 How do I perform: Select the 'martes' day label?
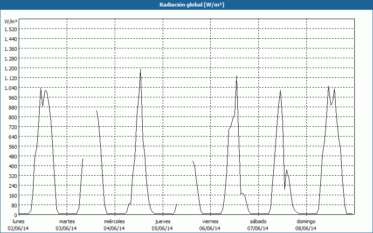[67, 221]
